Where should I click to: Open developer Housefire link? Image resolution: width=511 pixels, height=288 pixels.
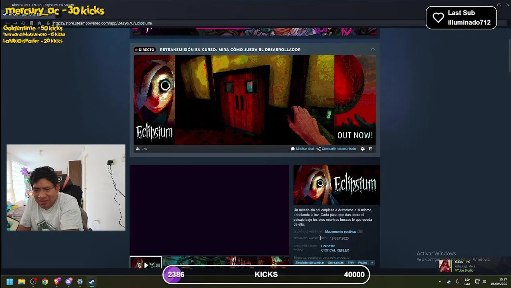click(x=328, y=246)
